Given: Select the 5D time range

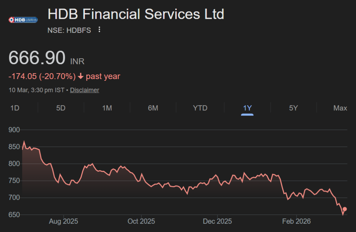Looking at the screenshot, I should coord(60,108).
